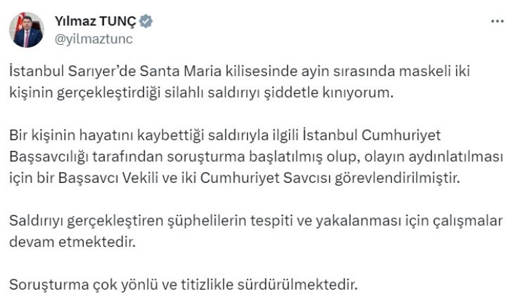Screen dimensions: 516x306
Task: Click the blue verified badge
Action: 146,21
